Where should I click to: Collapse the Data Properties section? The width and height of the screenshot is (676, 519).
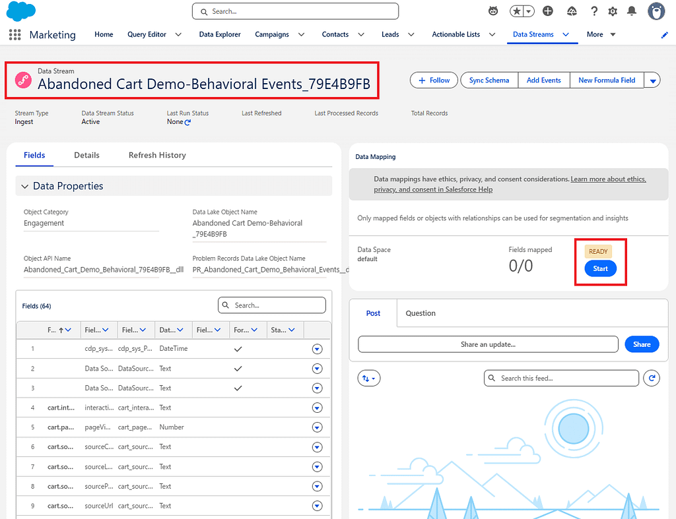pos(24,186)
